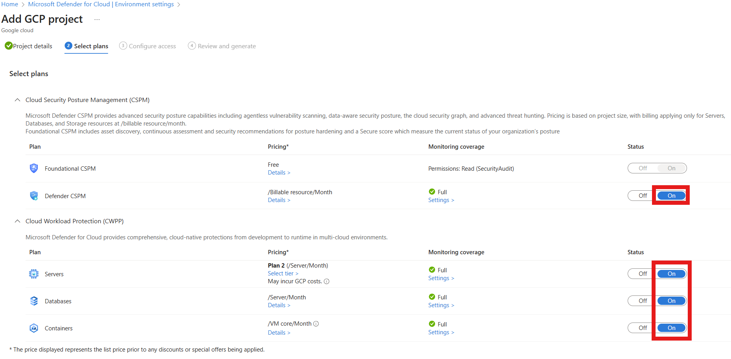Click info icon next to VM core/Month
Viewport: 731px width, 359px height.
coord(316,324)
